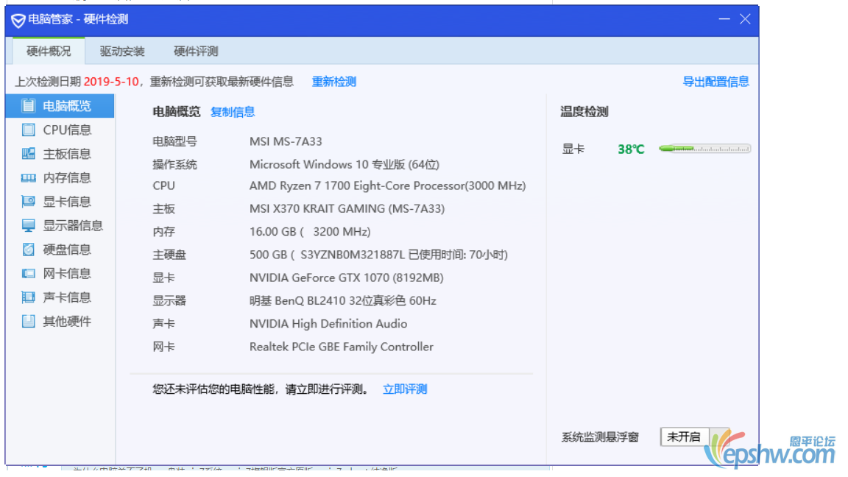The height and width of the screenshot is (477, 848).
Task: Switch to the 硬件评测 tab
Action: 196,52
